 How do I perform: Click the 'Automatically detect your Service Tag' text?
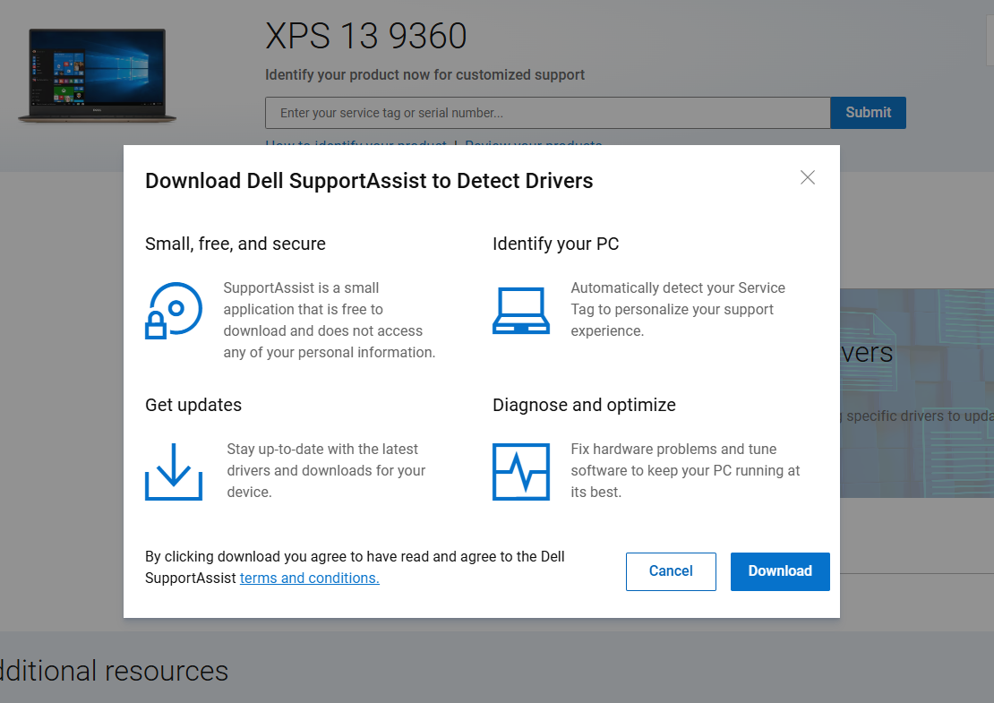tap(678, 309)
